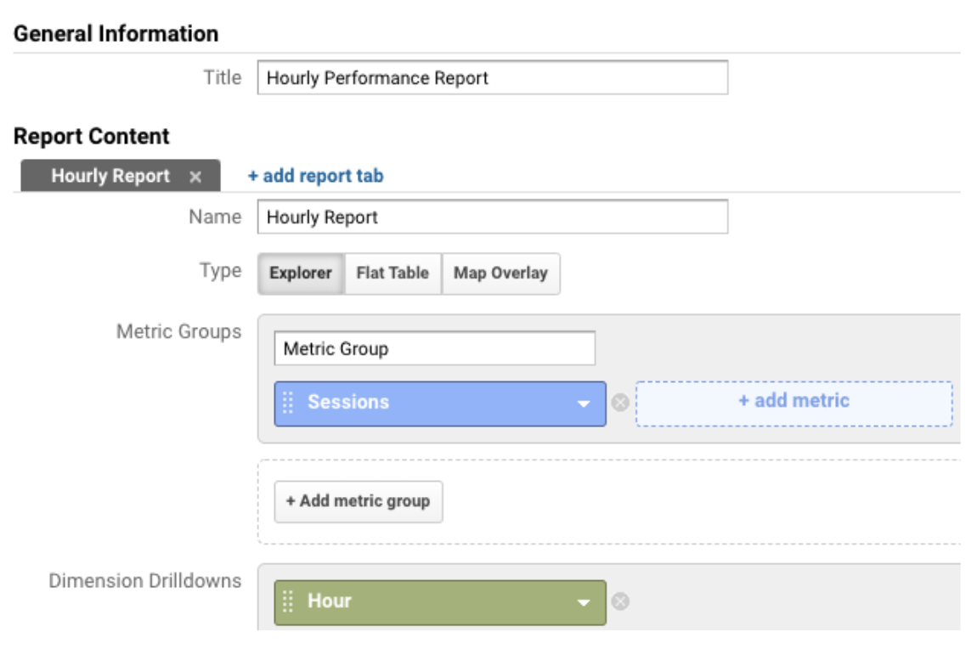The image size is (977, 649).
Task: Close the Hourly Report tab with X
Action: pos(195,177)
